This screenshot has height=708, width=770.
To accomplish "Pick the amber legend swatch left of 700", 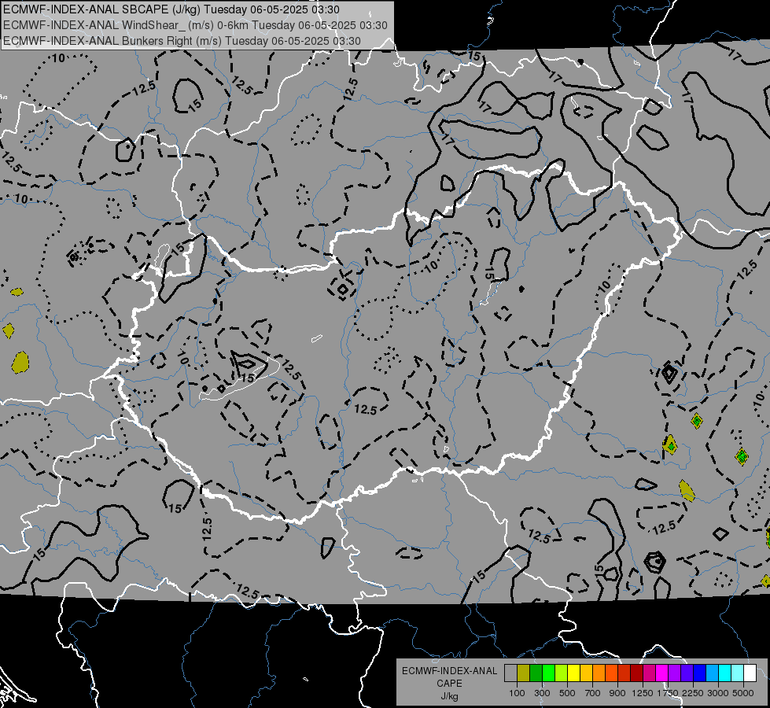I will 586,673.
